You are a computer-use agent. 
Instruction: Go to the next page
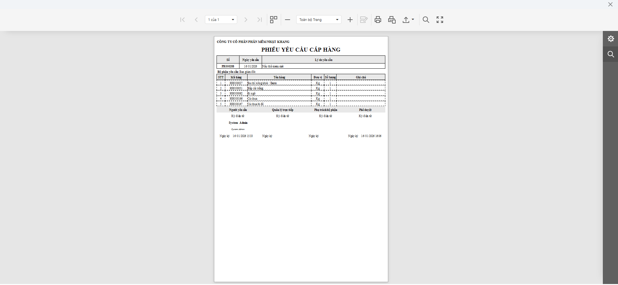pyautogui.click(x=246, y=20)
